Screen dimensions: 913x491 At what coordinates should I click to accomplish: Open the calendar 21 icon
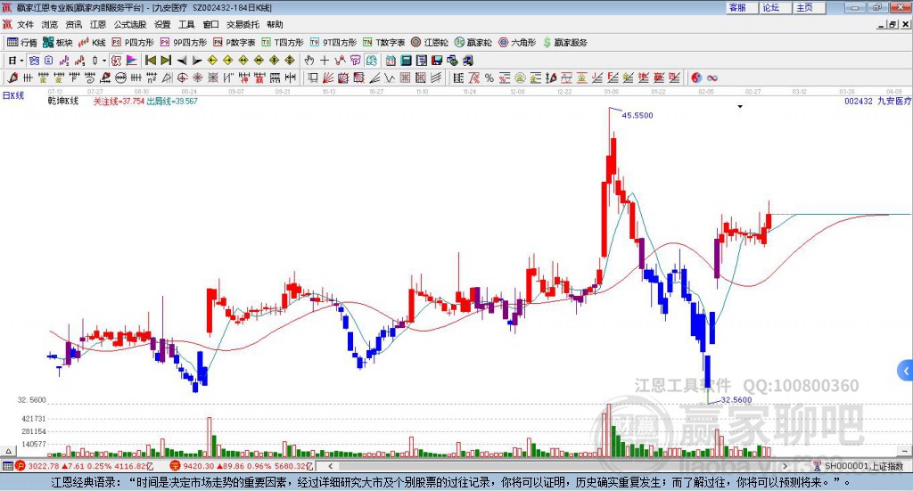click(391, 61)
